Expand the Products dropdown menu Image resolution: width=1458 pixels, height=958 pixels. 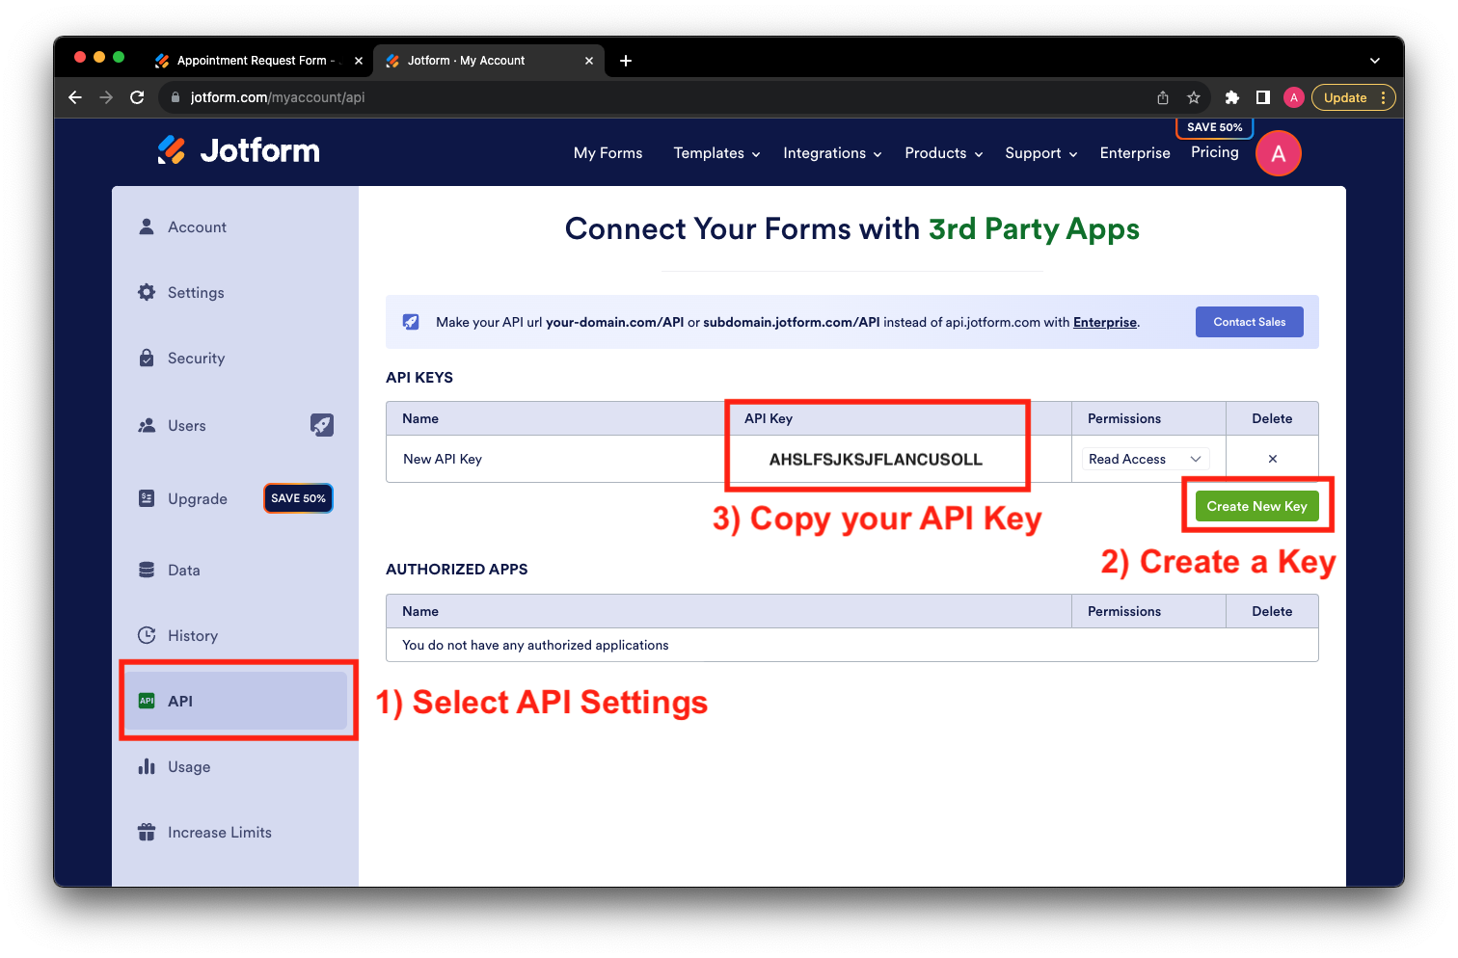[x=943, y=153]
